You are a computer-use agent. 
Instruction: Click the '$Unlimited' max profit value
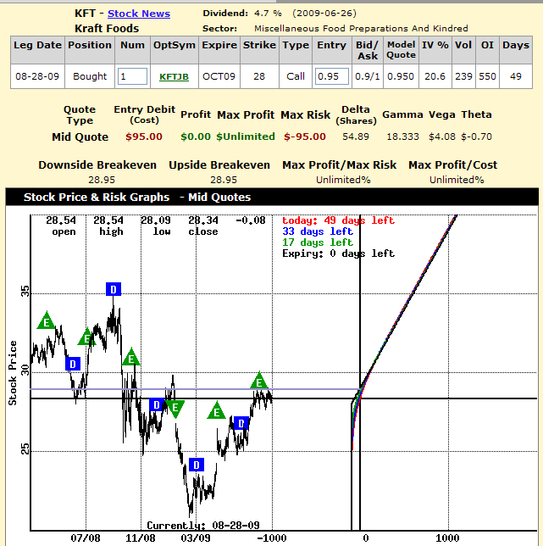tap(246, 136)
